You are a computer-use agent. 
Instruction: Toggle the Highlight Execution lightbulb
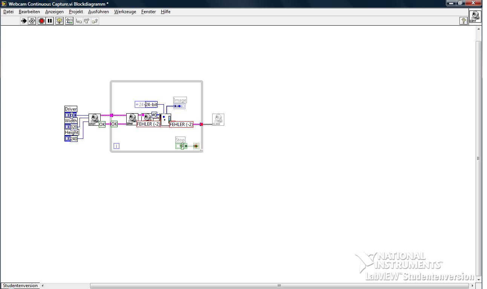point(60,21)
